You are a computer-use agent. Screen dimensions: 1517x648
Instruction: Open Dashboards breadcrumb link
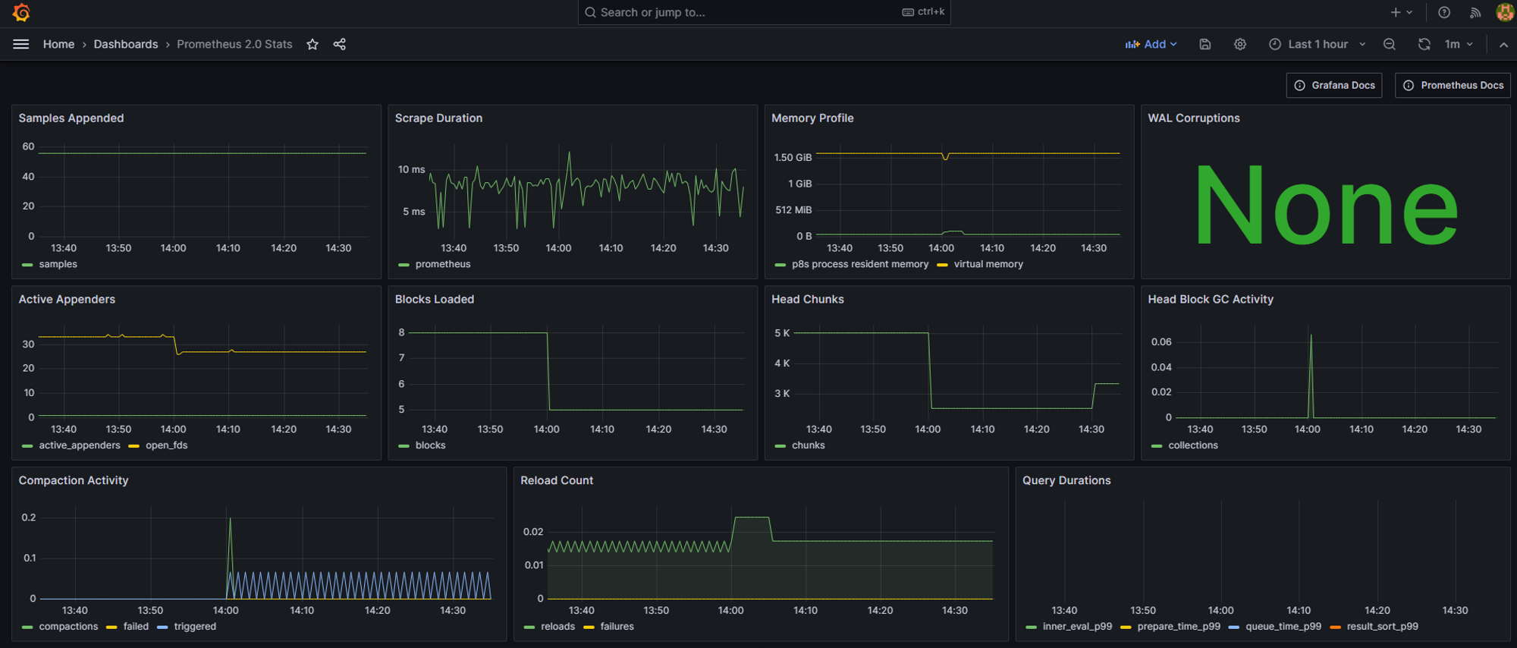point(126,44)
